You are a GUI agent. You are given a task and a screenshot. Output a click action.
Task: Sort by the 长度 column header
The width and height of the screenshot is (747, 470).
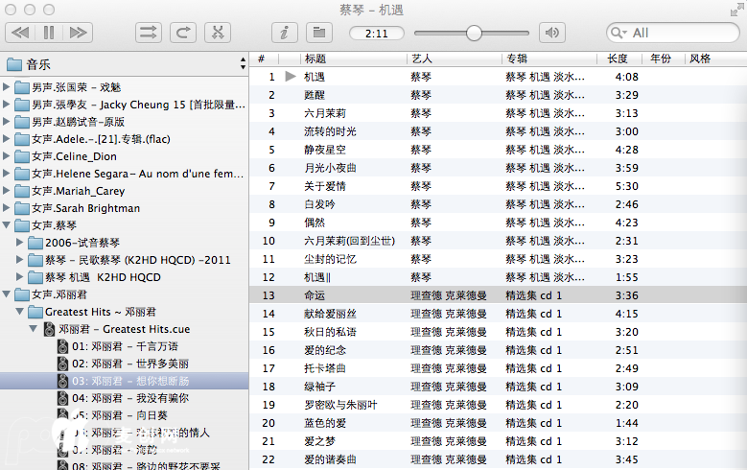[x=618, y=59]
